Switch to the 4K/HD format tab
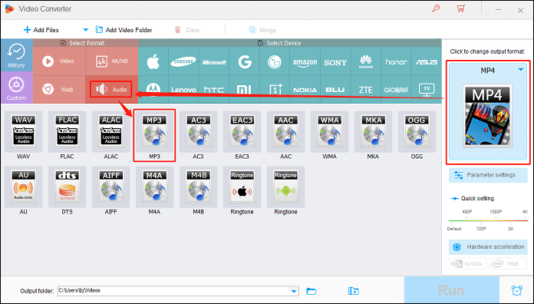Image resolution: width=534 pixels, height=304 pixels. pyautogui.click(x=112, y=61)
